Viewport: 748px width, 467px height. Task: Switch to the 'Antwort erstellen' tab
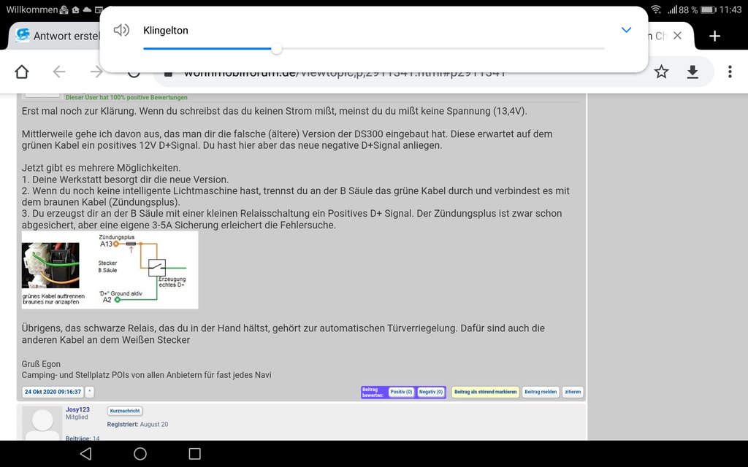(57, 36)
